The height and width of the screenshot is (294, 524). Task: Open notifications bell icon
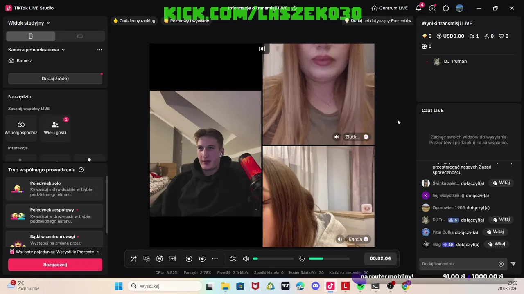(418, 8)
